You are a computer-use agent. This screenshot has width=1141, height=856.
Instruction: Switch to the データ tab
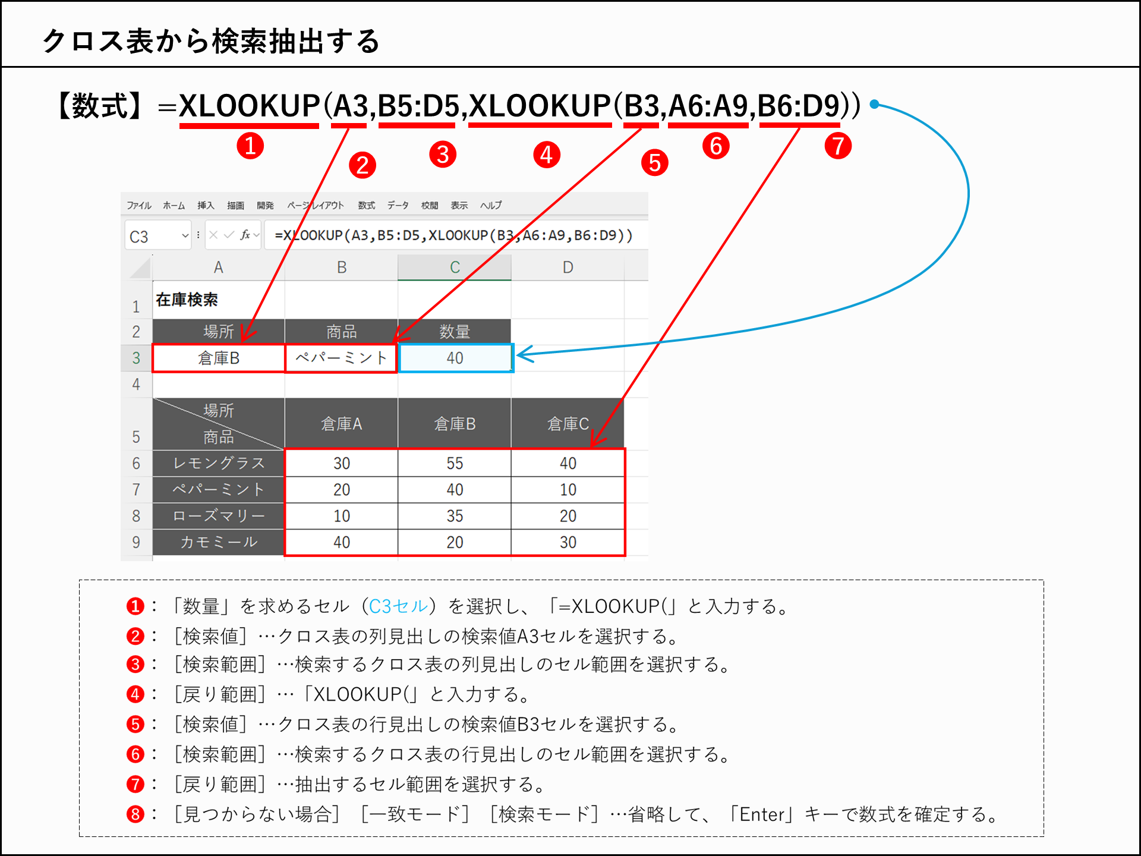tap(398, 206)
